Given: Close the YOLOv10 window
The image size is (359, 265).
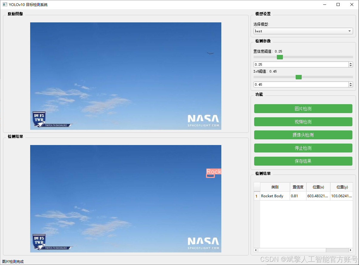Looking at the screenshot, I should click(x=352, y=4).
